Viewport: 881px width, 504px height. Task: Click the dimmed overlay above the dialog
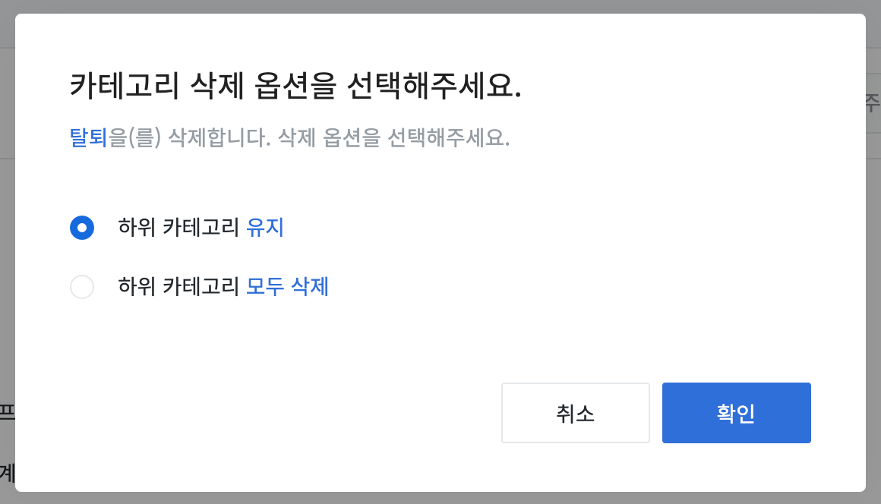coord(440,6)
